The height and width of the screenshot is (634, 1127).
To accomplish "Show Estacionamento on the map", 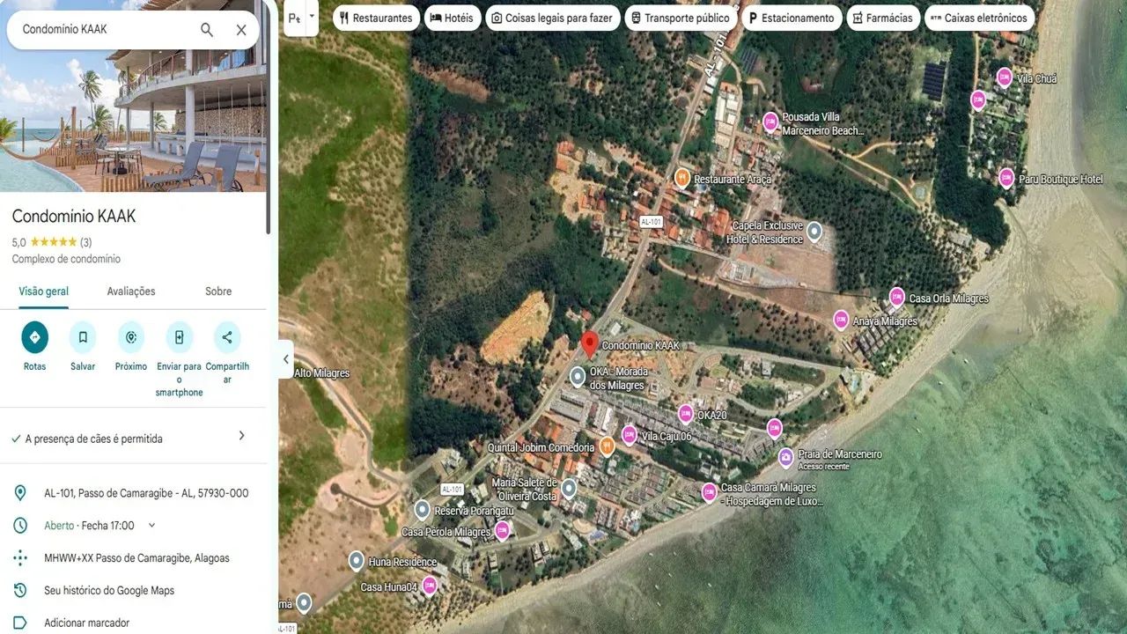I will [x=792, y=18].
